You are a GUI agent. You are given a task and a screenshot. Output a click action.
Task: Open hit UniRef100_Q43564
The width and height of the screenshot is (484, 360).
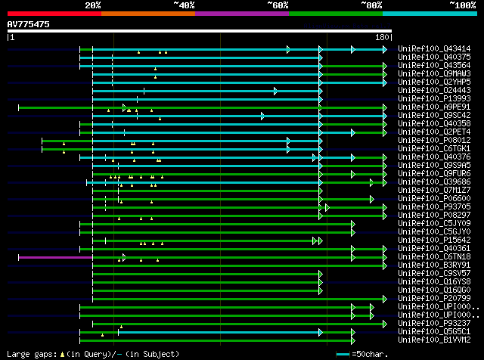(434, 66)
